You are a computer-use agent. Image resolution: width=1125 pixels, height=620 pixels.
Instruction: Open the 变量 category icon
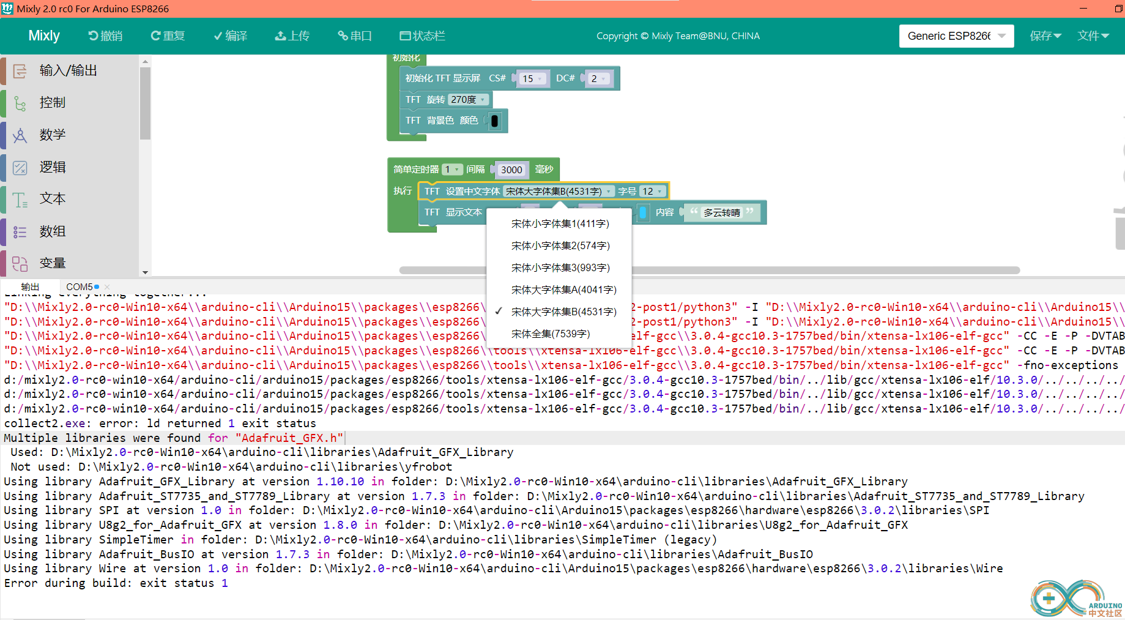tap(20, 264)
